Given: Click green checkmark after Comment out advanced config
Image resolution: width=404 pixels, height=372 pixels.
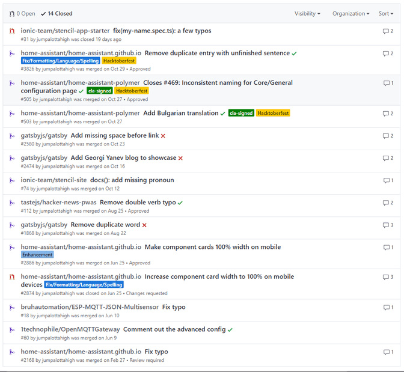Looking at the screenshot, I should tap(230, 330).
